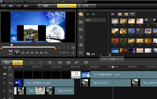Open the Title (T) library
This screenshot has height=99, width=157.
click(x=81, y=38)
